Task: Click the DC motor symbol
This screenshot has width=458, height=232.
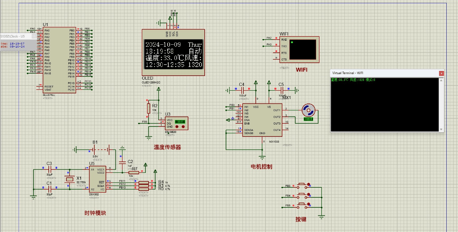Action: pos(309,110)
